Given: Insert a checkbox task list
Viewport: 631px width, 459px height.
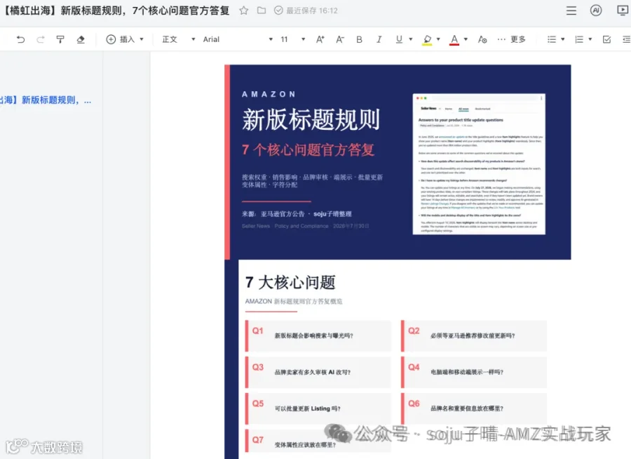Looking at the screenshot, I should tap(607, 39).
